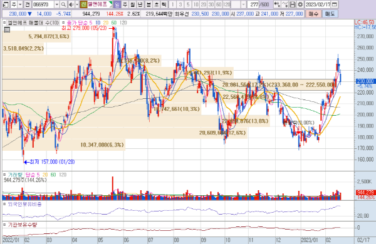
Task: Switch to the 년 yearly chart period
Action: 140,4
